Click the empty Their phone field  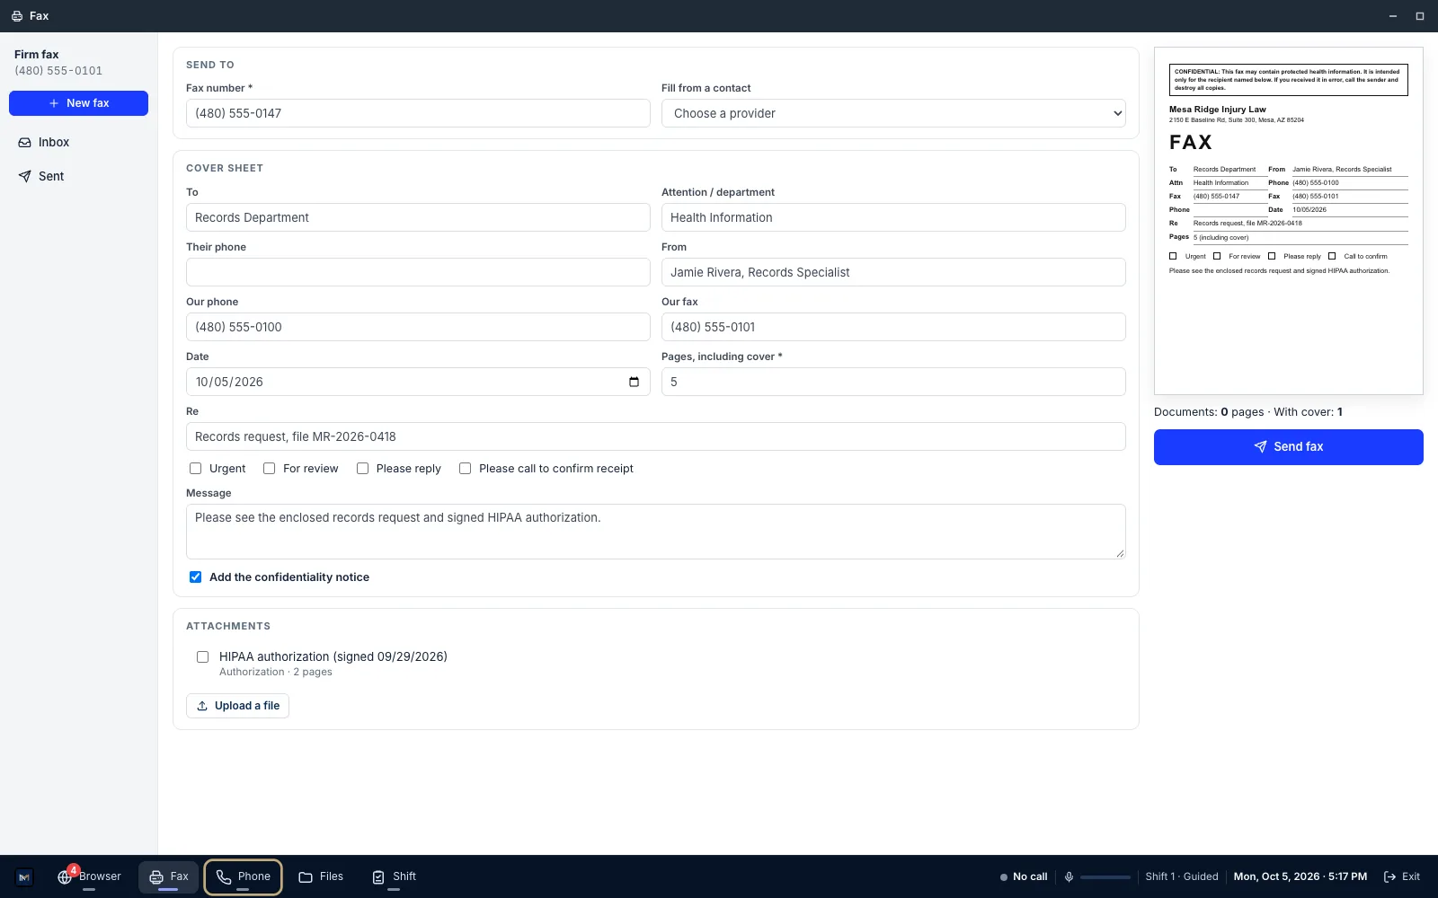click(418, 272)
